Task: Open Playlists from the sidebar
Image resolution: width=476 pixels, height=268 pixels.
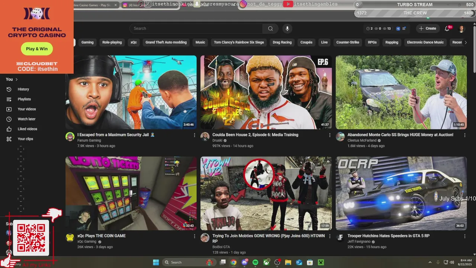Action: [x=24, y=99]
